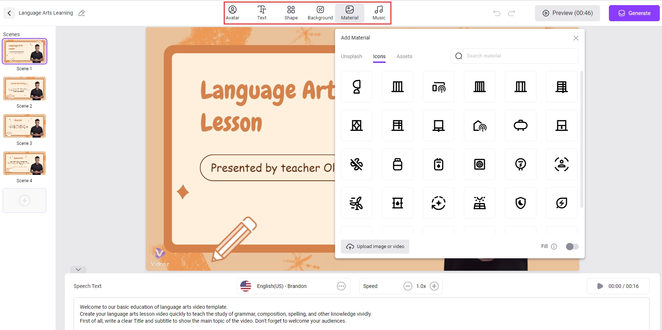Click Upload image or video
Viewport: 662px width, 330px height.
click(375, 247)
